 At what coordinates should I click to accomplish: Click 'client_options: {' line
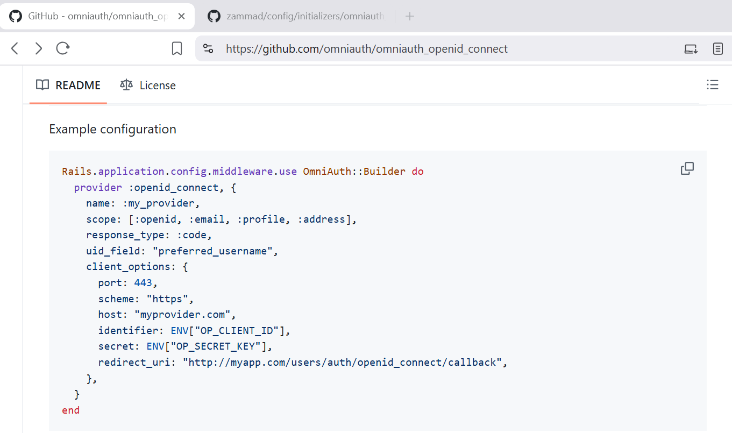(x=137, y=267)
